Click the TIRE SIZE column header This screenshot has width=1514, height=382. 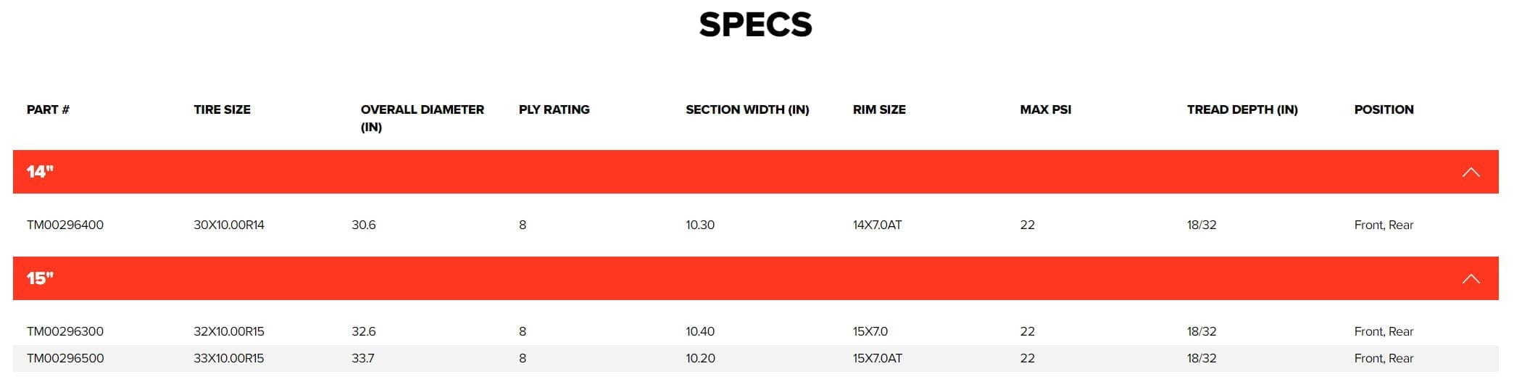point(222,109)
